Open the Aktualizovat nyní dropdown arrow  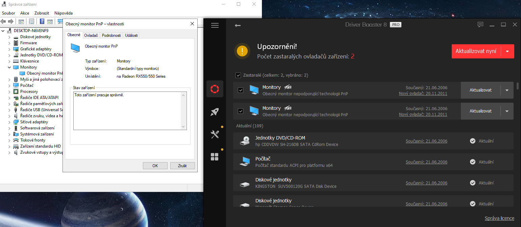pos(507,51)
